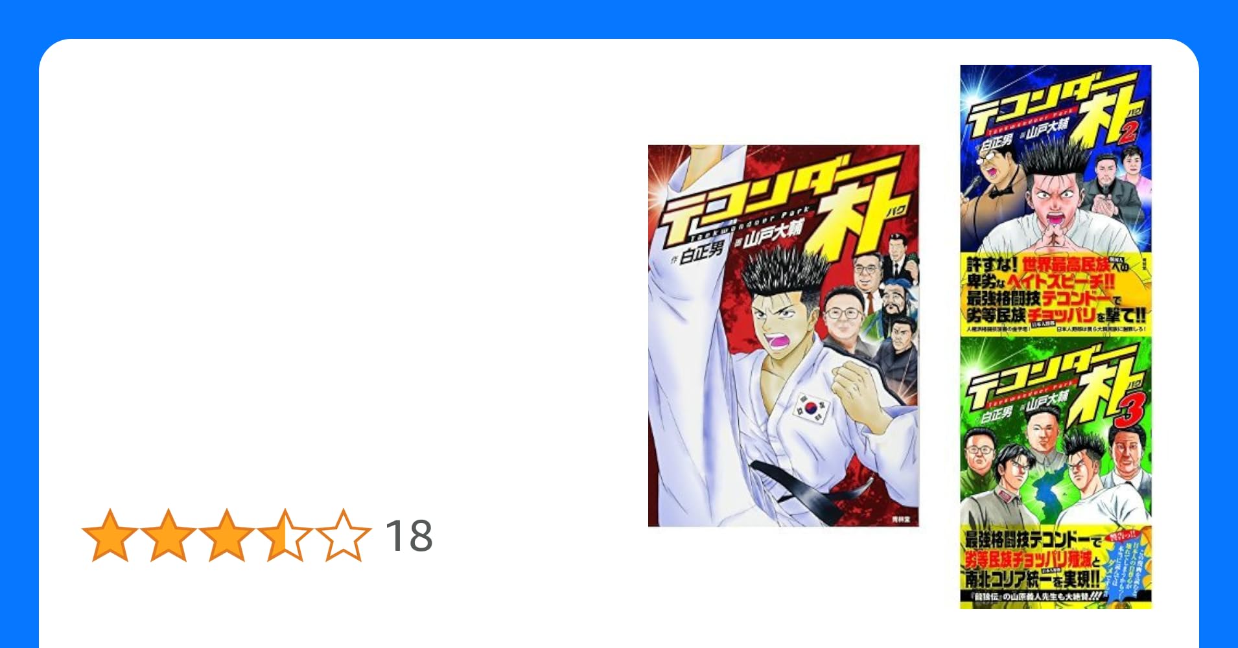Click the second filled rating star
Image resolution: width=1238 pixels, height=648 pixels.
tap(169, 535)
